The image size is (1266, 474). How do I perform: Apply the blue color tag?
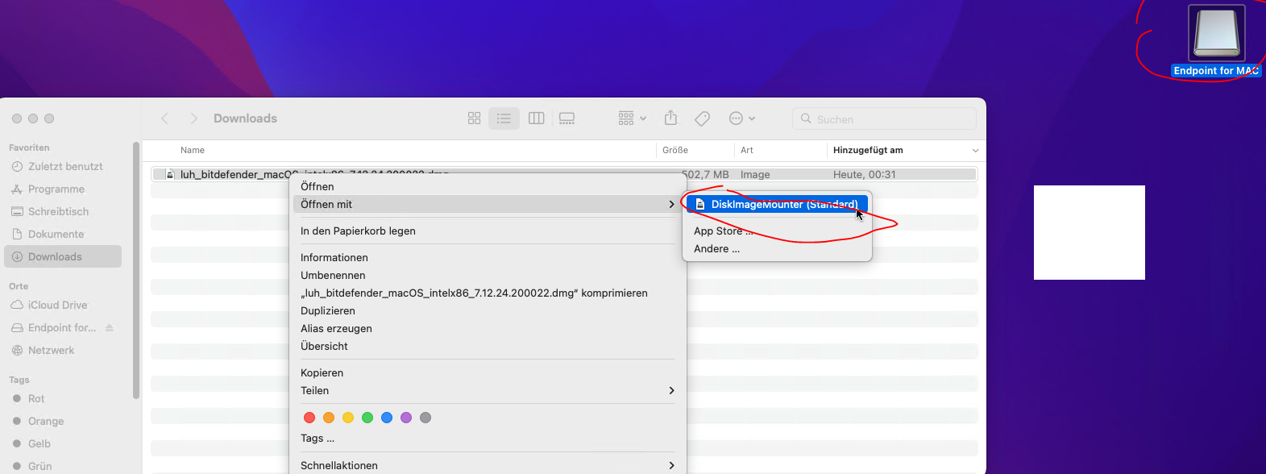click(387, 418)
